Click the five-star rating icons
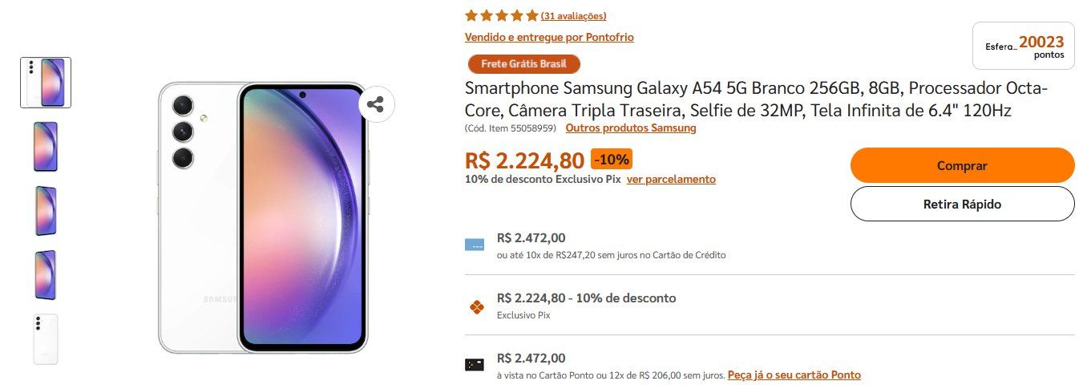Viewport: 1087px width, 389px height. click(502, 15)
